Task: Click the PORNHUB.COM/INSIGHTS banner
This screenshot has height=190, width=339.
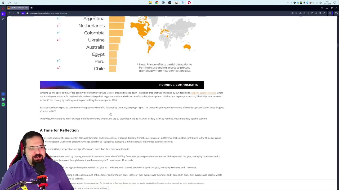Action: point(122,85)
